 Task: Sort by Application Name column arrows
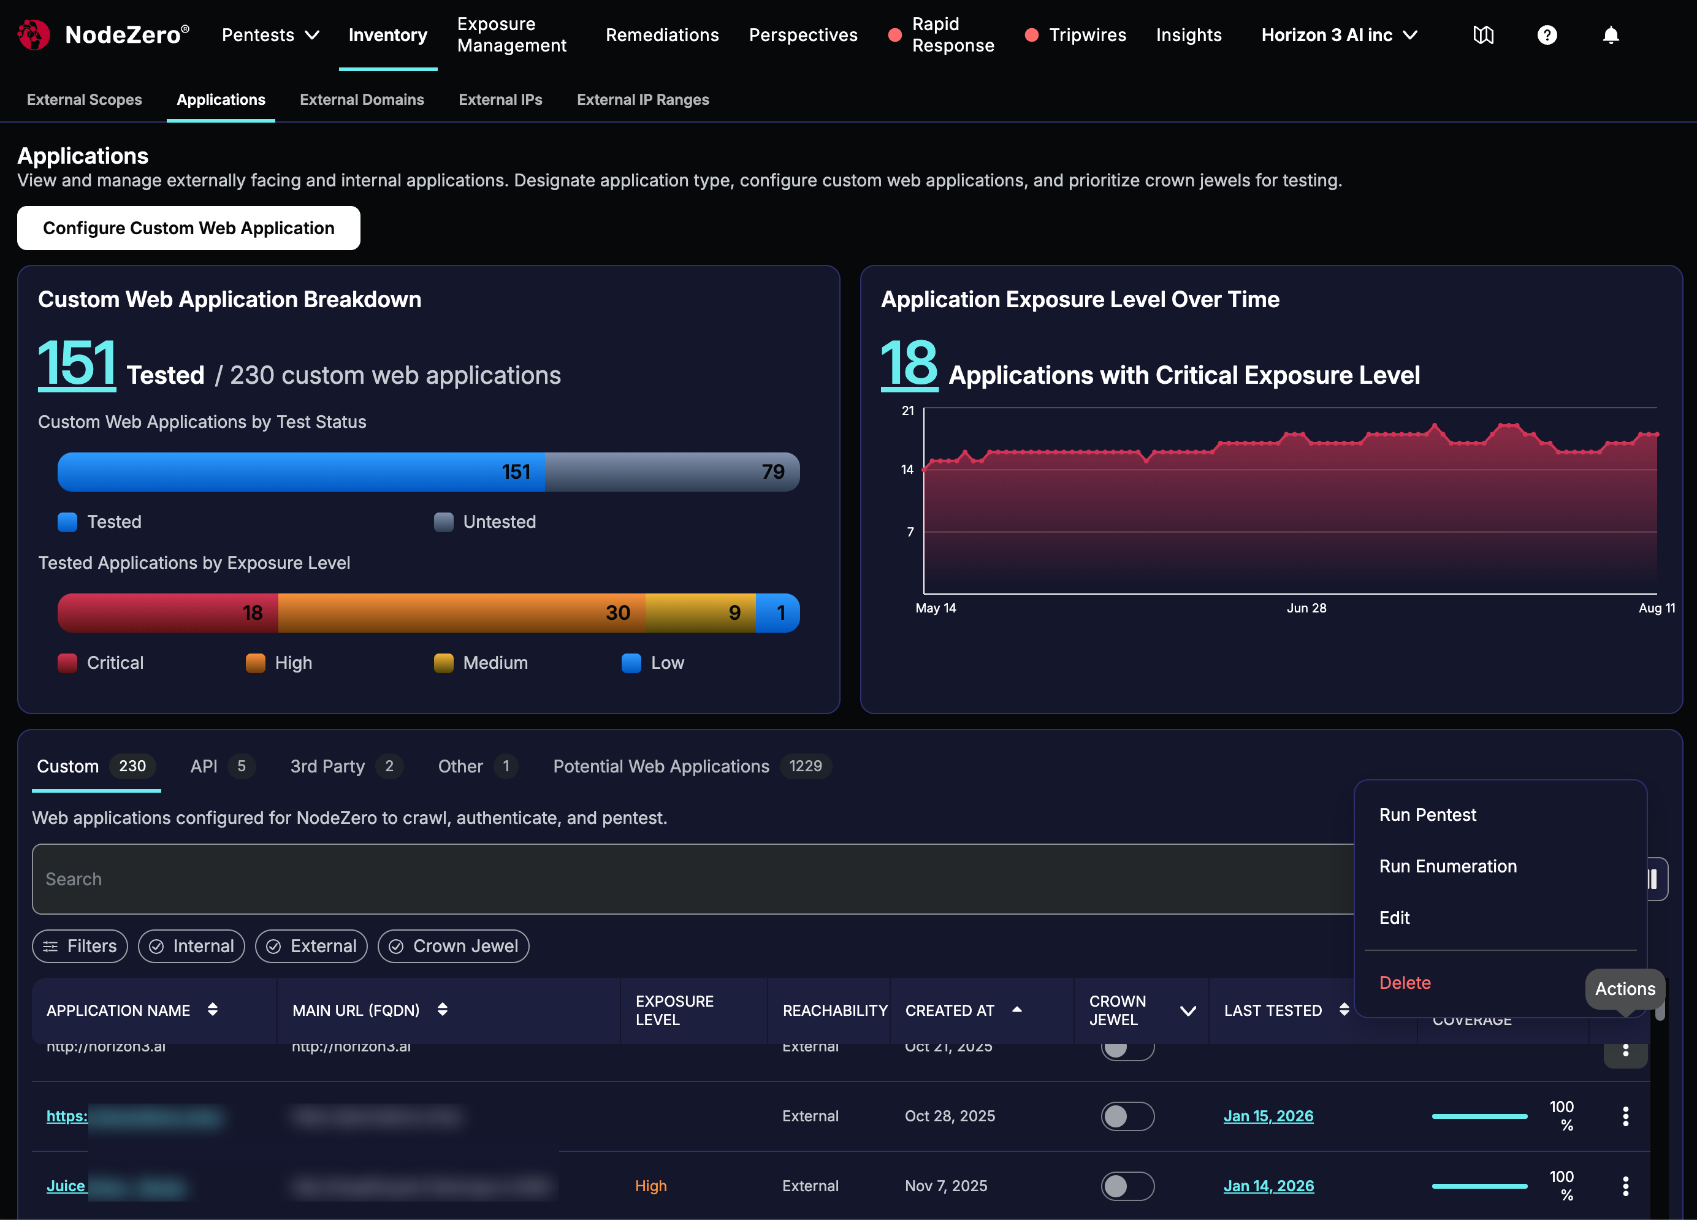click(213, 1009)
